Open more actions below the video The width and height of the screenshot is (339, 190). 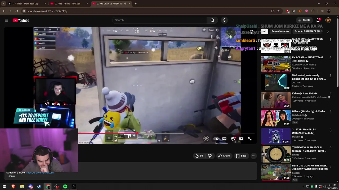(x=253, y=156)
